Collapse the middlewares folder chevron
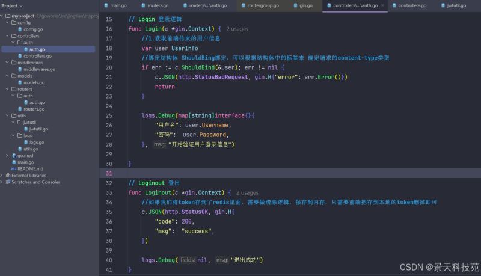 tap(7, 63)
